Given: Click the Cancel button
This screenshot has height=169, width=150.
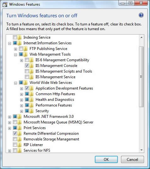Looking at the screenshot, I should coord(132,159).
